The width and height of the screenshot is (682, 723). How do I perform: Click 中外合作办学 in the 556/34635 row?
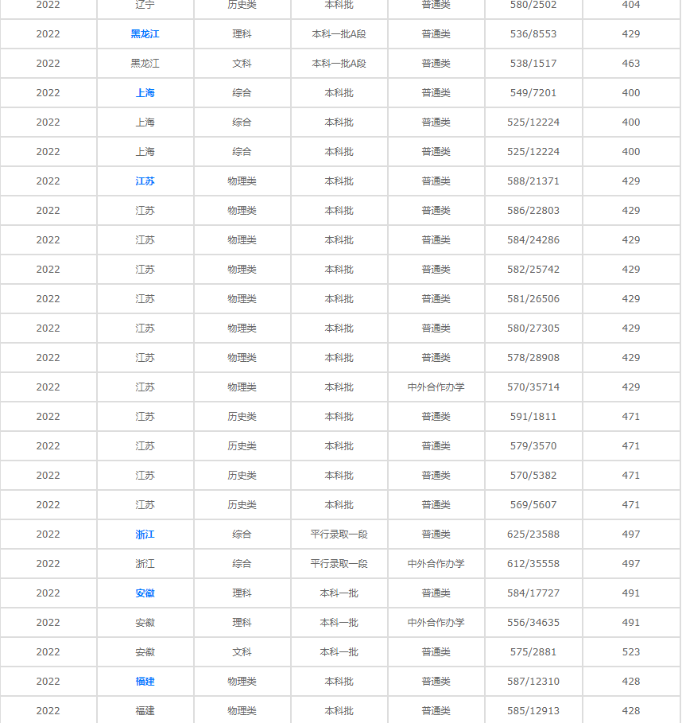436,623
